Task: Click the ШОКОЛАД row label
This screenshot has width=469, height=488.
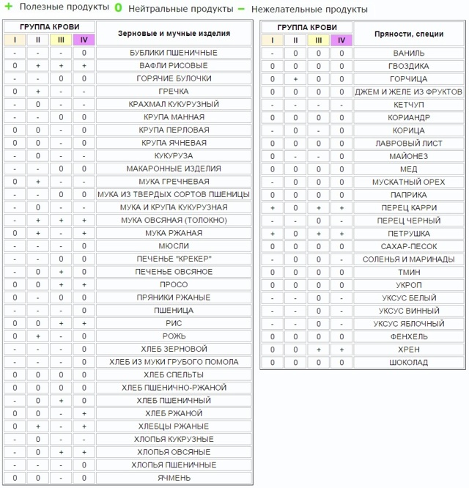Action: tap(409, 363)
